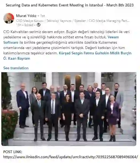Click the CIO Medya Kurucu headline text

[x=73, y=21]
